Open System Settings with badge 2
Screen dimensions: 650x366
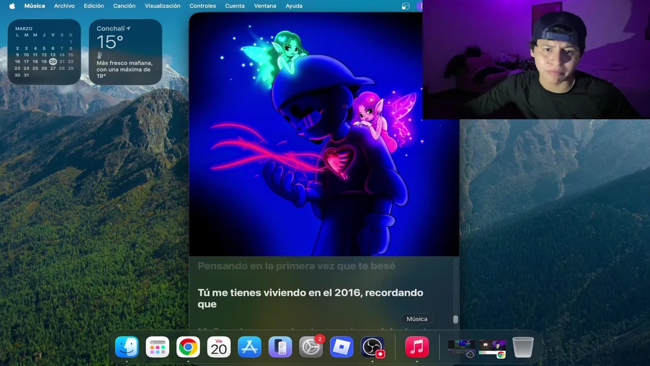click(311, 348)
